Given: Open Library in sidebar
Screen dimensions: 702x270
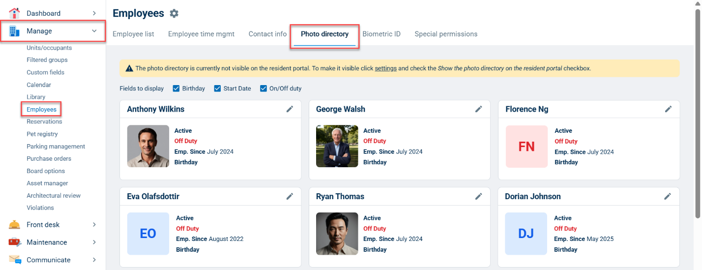Looking at the screenshot, I should coord(36,97).
